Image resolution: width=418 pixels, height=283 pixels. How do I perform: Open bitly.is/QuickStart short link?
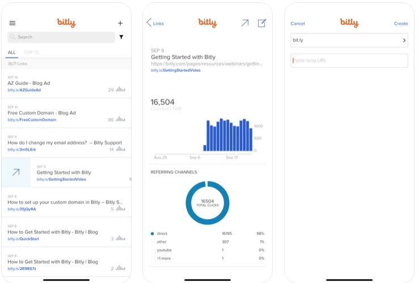(x=23, y=239)
